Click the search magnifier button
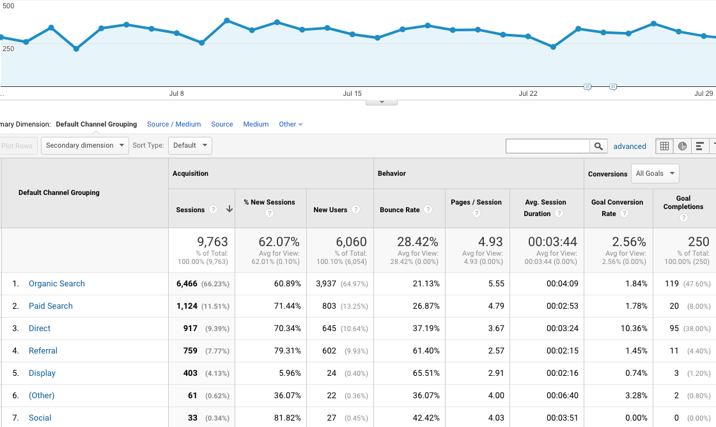 click(x=598, y=146)
